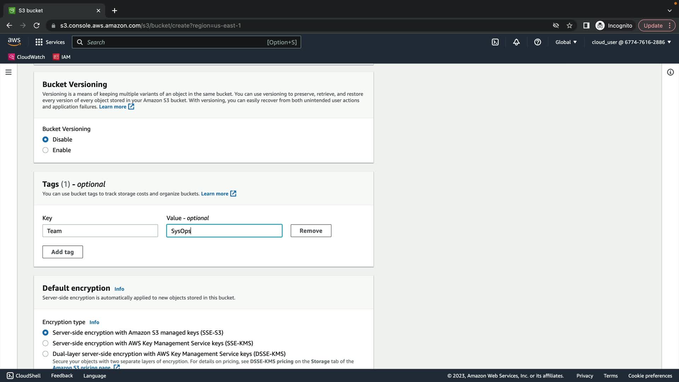Image resolution: width=679 pixels, height=382 pixels.
Task: Open Learn more link under Tags
Action: pos(215,193)
